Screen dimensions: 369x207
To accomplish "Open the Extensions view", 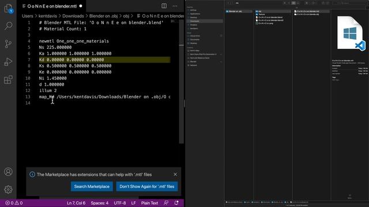I will [8, 79].
